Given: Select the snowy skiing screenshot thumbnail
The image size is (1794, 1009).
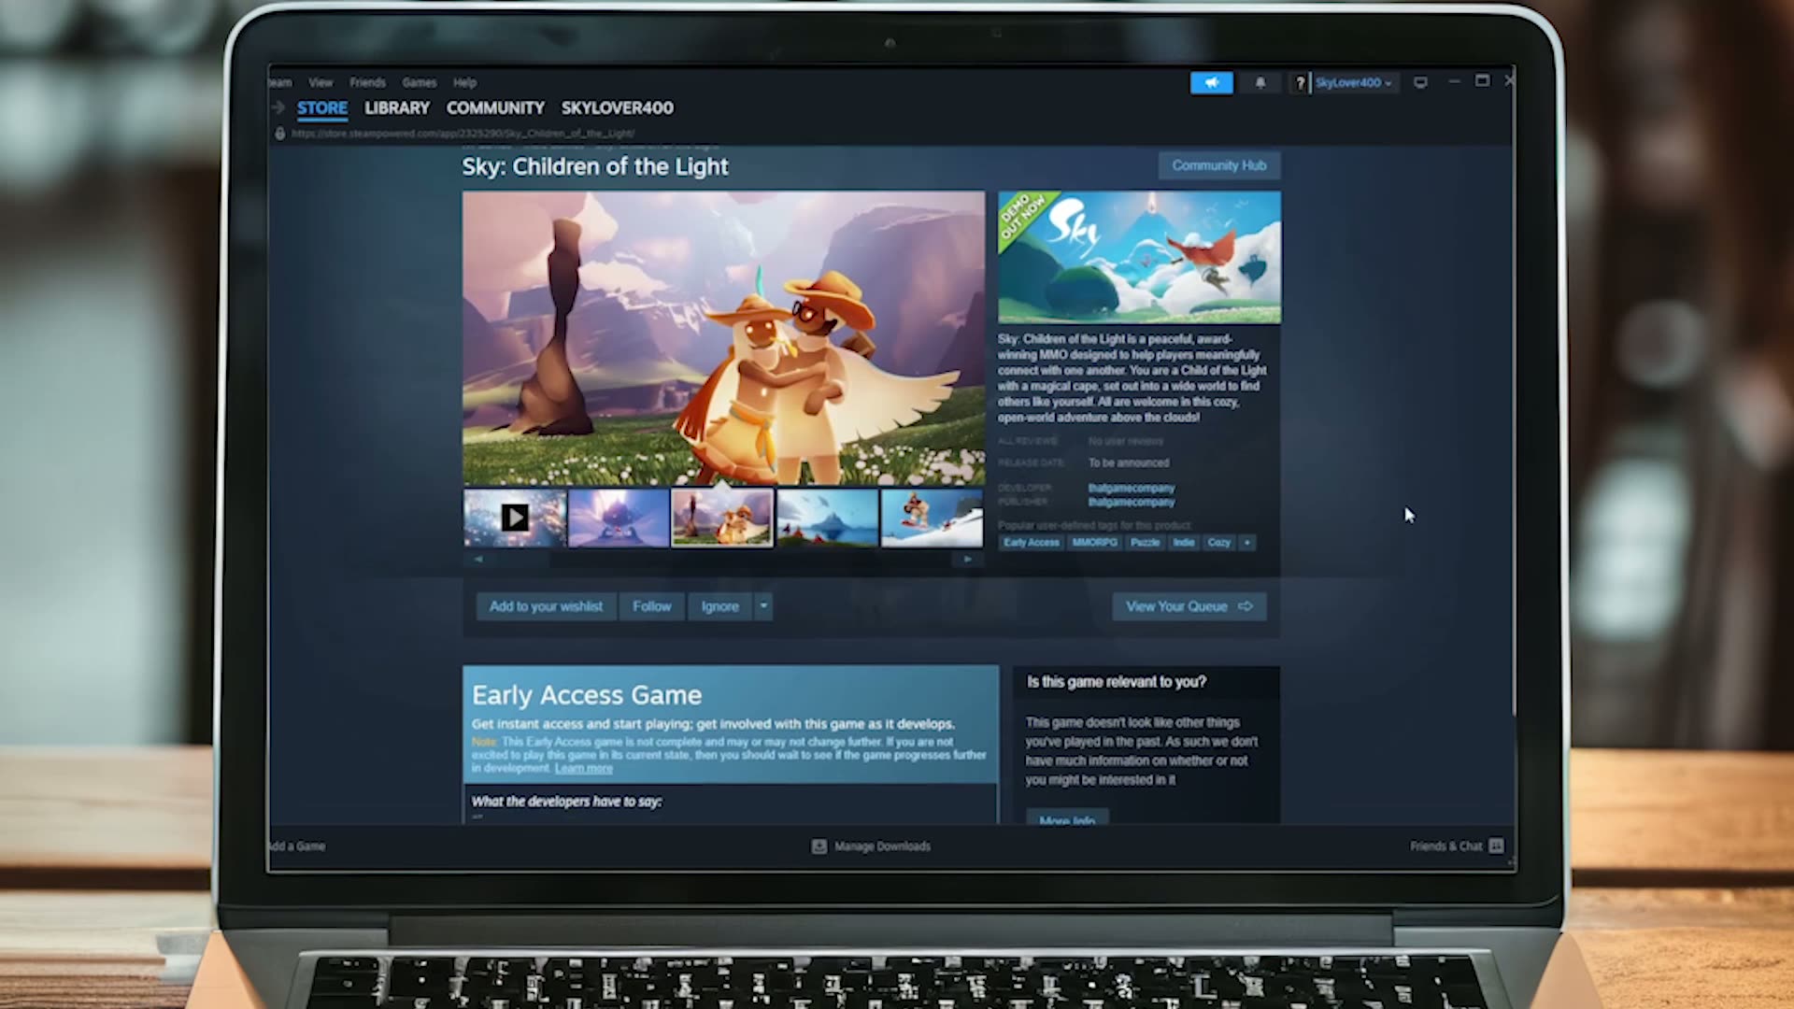Looking at the screenshot, I should click(932, 518).
